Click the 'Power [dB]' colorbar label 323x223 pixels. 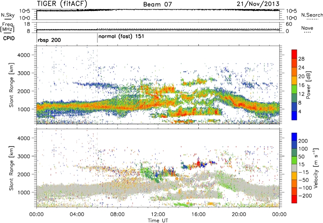click(x=308, y=85)
